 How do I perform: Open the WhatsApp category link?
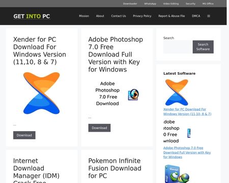coord(150,4)
